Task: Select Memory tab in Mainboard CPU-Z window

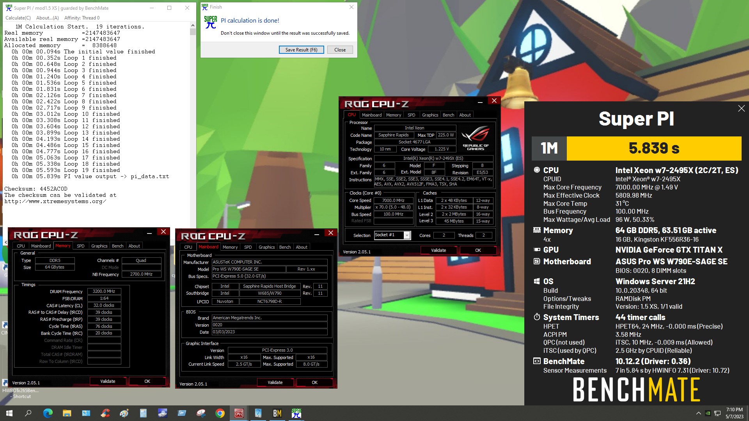Action: pos(230,247)
